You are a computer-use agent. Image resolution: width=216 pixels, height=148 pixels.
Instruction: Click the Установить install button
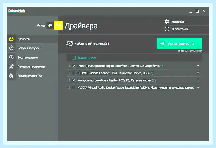coord(179,43)
